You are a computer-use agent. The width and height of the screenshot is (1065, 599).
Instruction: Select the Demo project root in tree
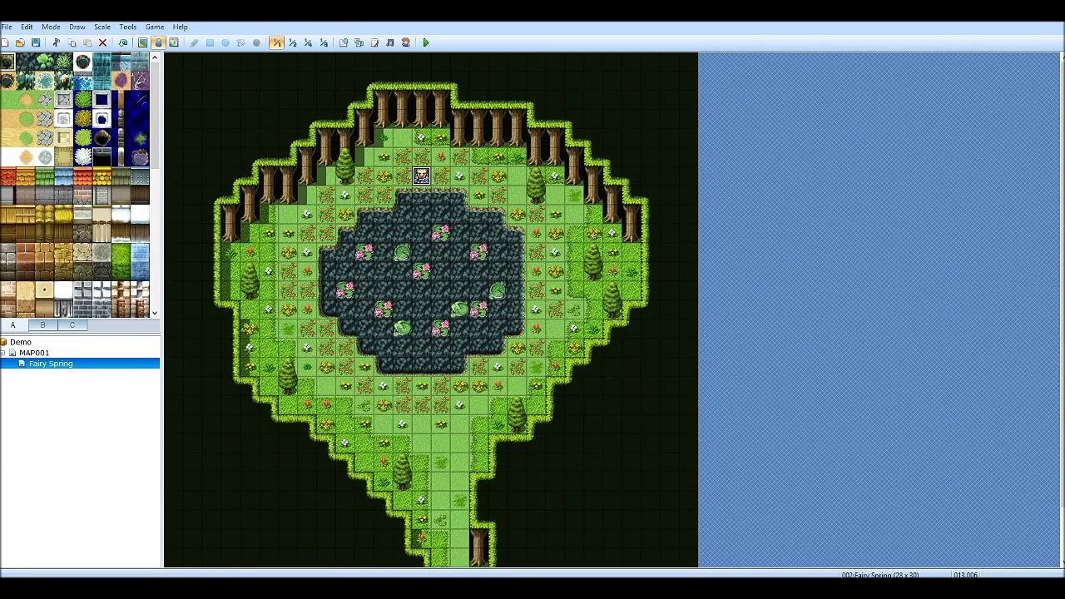21,342
